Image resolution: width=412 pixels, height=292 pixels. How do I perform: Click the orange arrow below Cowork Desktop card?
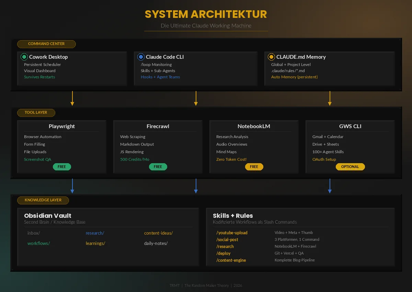point(72,98)
